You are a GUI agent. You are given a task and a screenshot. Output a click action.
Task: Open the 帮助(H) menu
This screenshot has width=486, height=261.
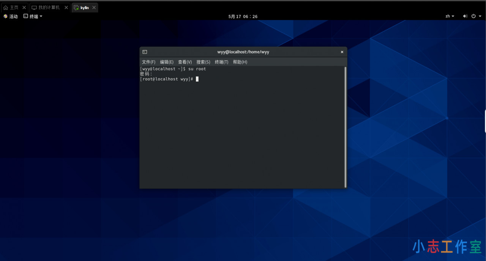240,62
